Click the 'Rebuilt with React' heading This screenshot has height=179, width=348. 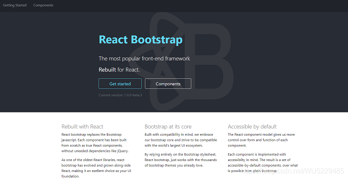pos(82,126)
